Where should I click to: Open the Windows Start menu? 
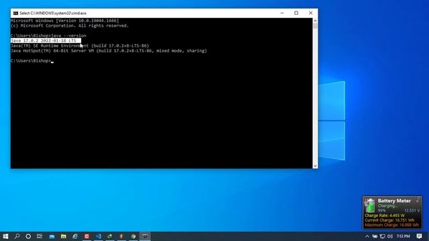[5, 236]
